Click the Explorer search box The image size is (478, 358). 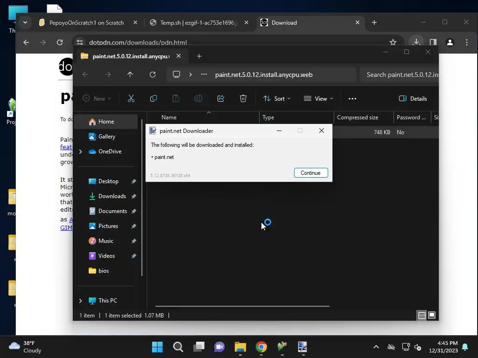coord(400,75)
